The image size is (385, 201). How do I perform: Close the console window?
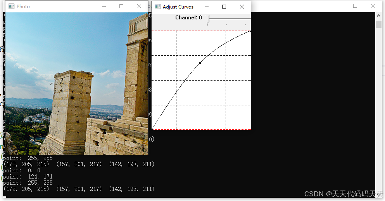tap(373, 6)
